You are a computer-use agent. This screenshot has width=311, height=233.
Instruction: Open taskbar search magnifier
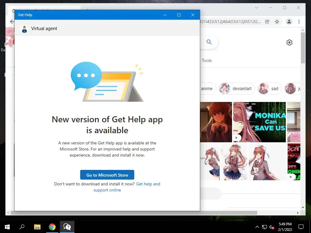pos(22,227)
